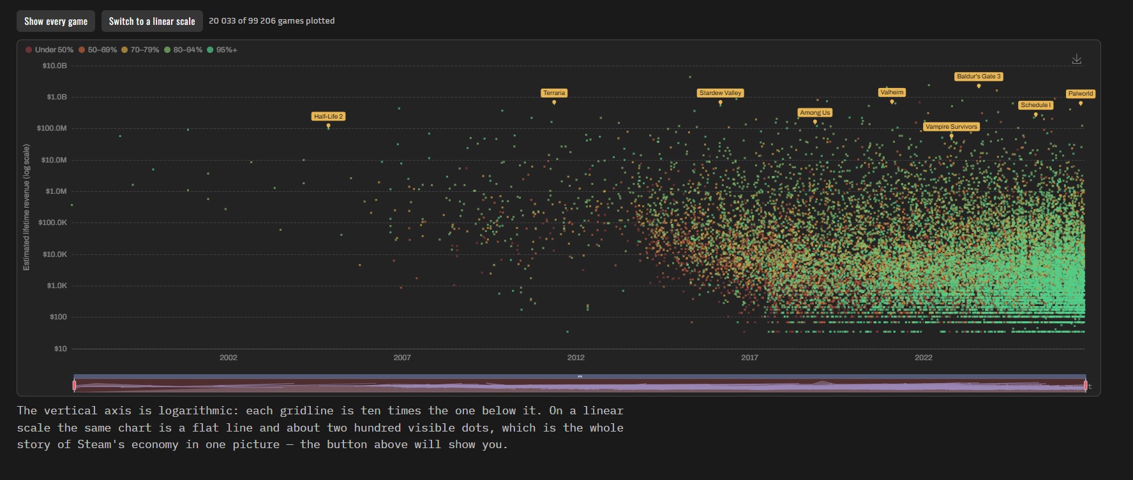Click the left handle of the zoom slider
The height and width of the screenshot is (480, 1133).
75,385
